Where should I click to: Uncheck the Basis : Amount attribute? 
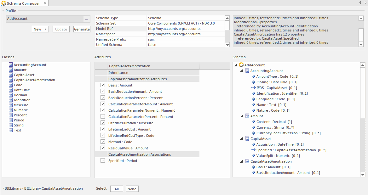click(x=103, y=85)
